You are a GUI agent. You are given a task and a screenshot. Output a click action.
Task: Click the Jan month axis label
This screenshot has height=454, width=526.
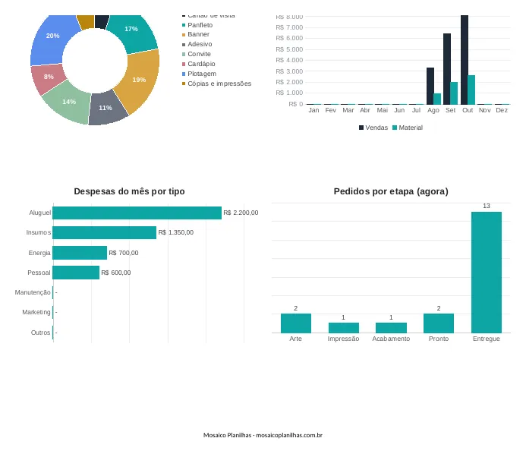(313, 110)
